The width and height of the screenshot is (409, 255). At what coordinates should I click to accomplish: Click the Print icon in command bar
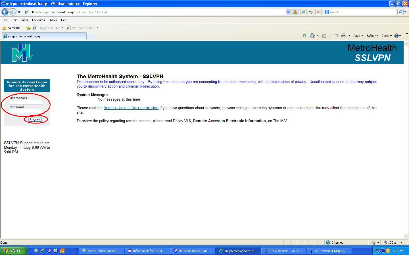[x=343, y=36]
